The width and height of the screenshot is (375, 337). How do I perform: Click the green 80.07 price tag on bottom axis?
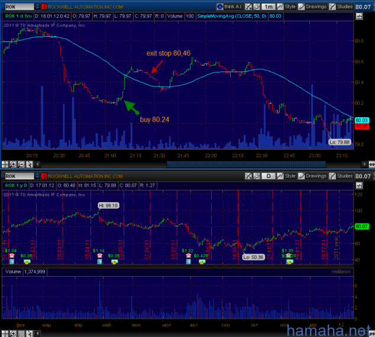pos(361,226)
